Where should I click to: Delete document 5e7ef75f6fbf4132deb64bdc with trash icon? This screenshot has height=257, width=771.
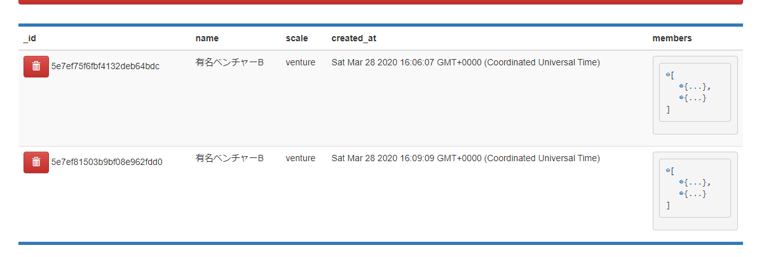point(36,66)
